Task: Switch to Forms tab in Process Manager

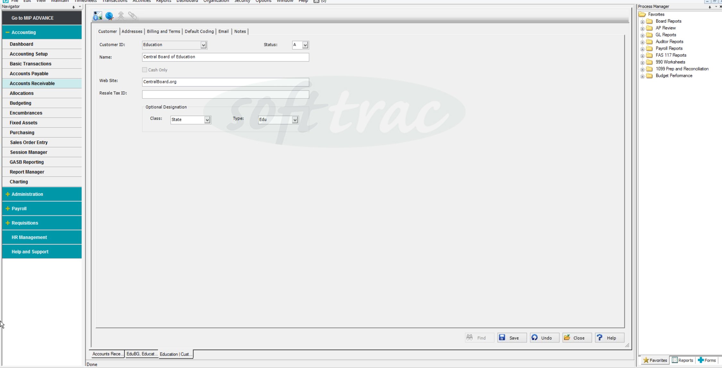Action: pos(707,360)
